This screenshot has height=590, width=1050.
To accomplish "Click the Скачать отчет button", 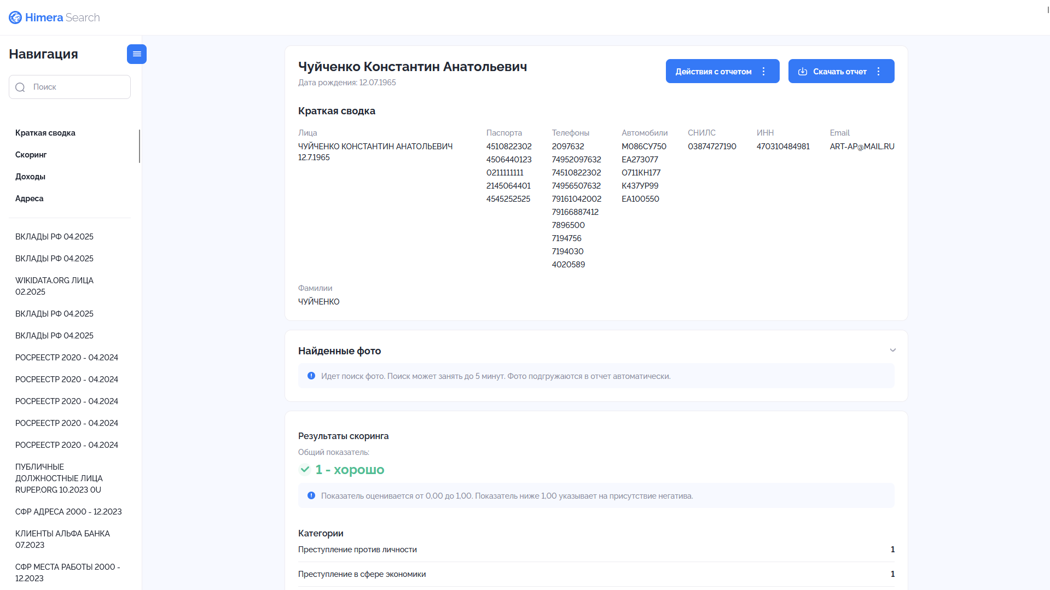I will point(841,71).
